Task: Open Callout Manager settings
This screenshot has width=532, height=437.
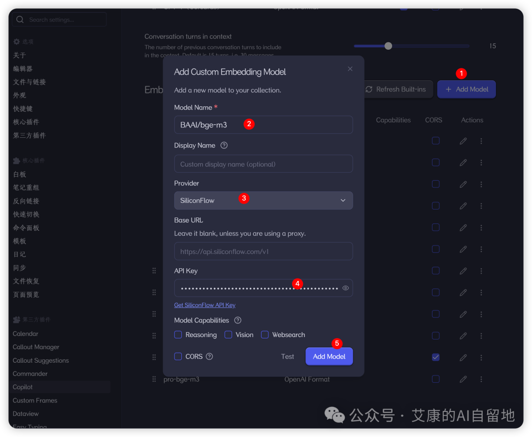Action: (x=36, y=347)
